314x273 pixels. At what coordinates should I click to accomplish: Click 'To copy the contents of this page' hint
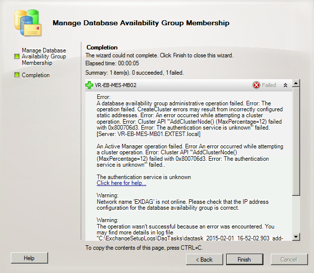144,248
